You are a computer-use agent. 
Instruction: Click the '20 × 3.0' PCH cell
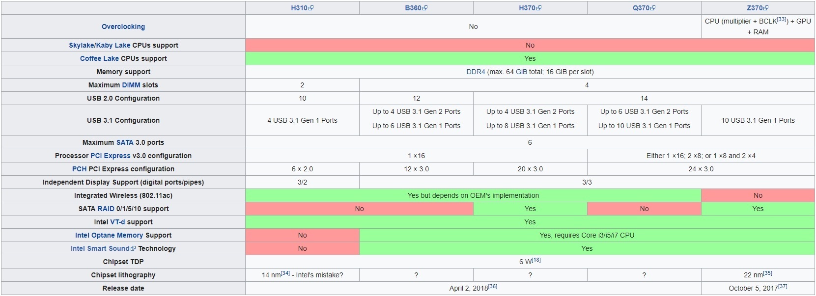[x=530, y=169]
